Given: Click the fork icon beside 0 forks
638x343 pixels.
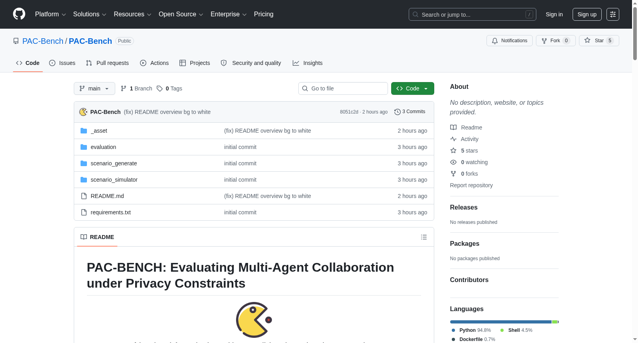Looking at the screenshot, I should coord(453,174).
